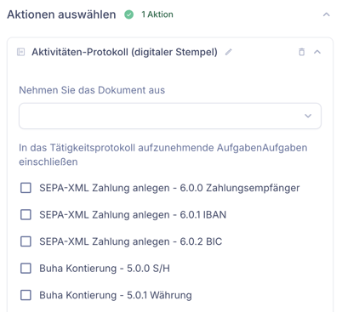This screenshot has width=342, height=312.
Task: Click the pencil icon to rename the action
Action: 228,52
